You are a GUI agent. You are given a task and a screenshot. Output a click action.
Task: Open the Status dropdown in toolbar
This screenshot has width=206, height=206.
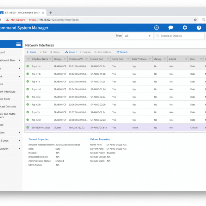click(71, 52)
